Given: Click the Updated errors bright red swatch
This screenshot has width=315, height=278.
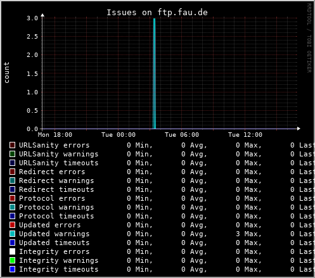Looking at the screenshot, I should pos(12,225).
